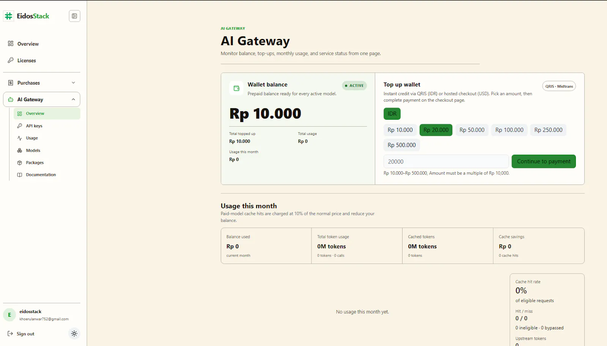Screen dimensions: 607x346
Task: Click the ACTIVE status badge
Action: point(354,86)
